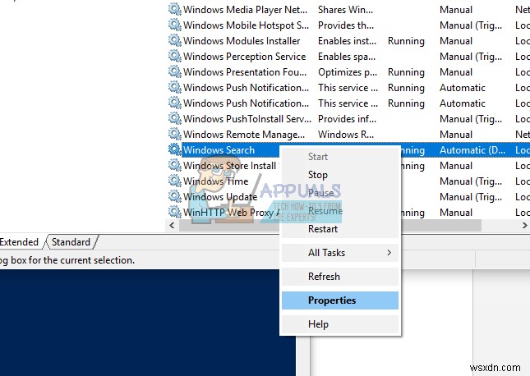The width and height of the screenshot is (530, 376).
Task: Click the horizontal scrollbar left arrow
Action: point(172,225)
